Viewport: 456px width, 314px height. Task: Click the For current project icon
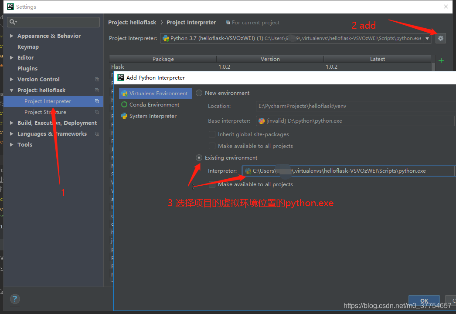tap(228, 22)
